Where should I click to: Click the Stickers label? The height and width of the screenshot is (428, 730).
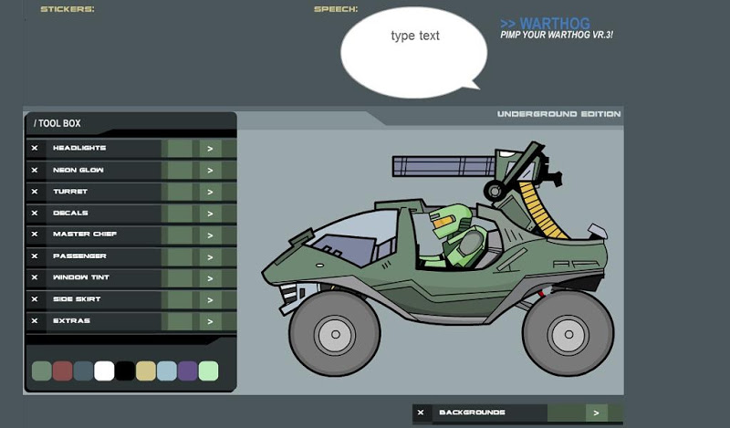click(x=67, y=9)
